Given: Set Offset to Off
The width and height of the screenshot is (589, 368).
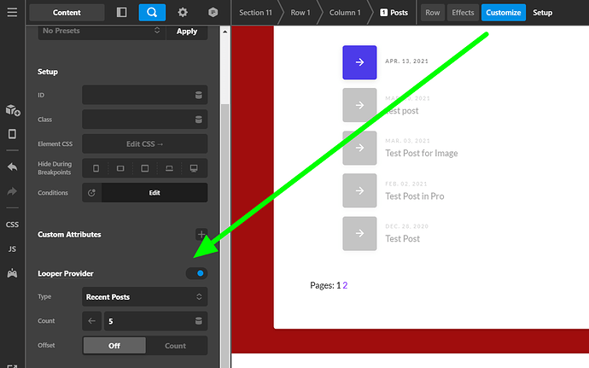Looking at the screenshot, I should point(114,346).
